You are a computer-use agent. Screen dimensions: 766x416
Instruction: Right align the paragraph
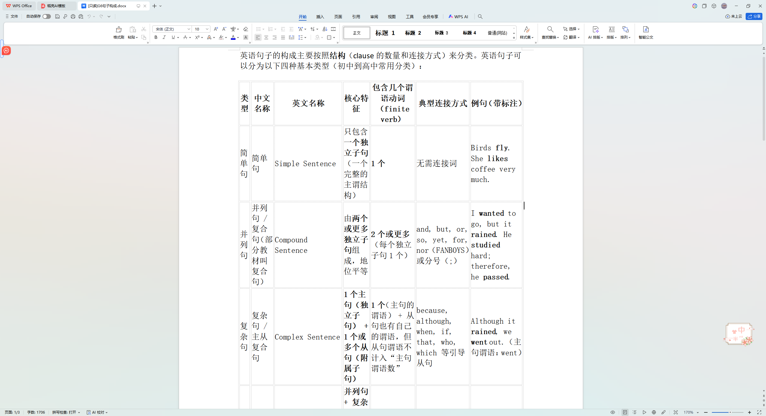pyautogui.click(x=274, y=37)
